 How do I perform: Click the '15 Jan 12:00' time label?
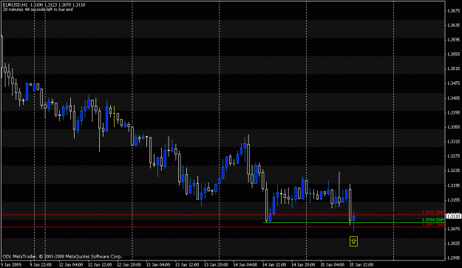tap(361, 265)
